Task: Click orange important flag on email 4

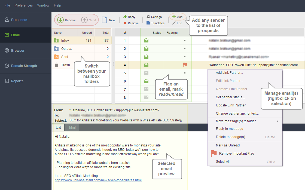Action: [185, 65]
